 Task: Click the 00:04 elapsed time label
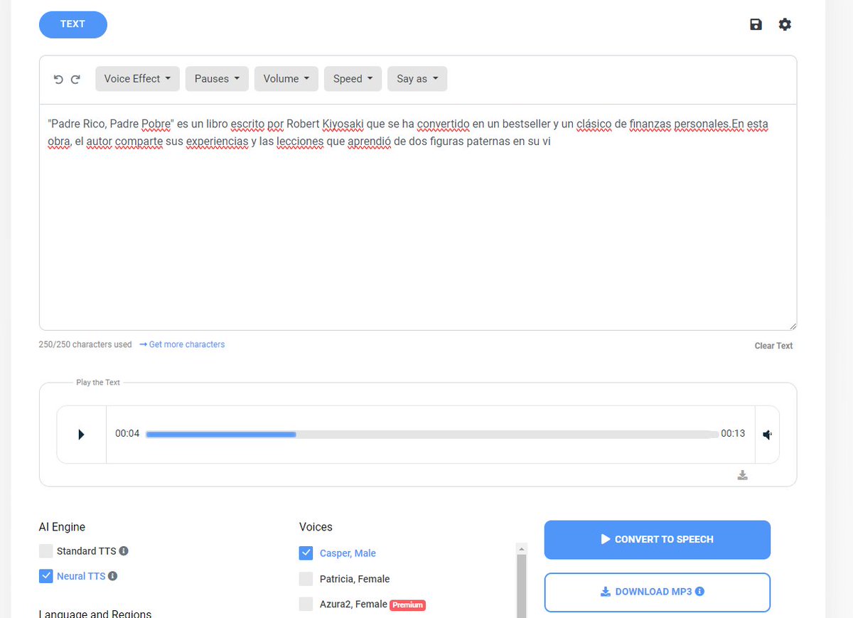(127, 433)
